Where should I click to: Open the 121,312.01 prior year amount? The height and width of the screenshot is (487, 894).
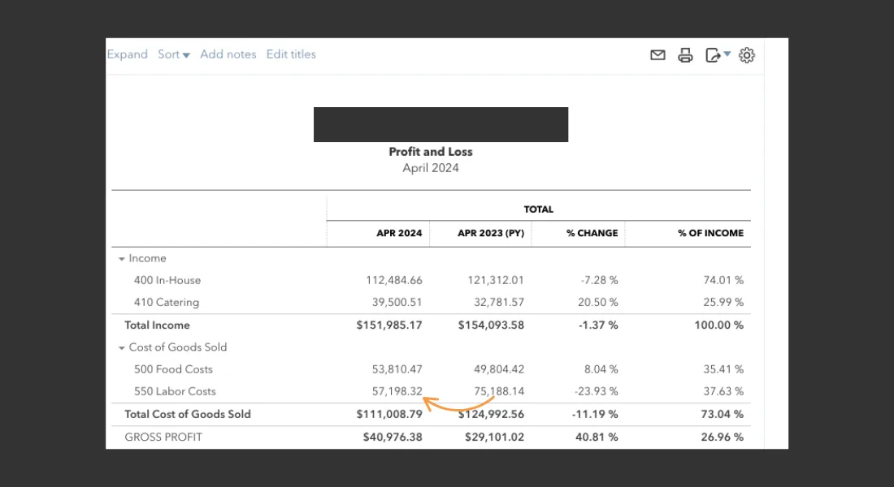(x=496, y=280)
